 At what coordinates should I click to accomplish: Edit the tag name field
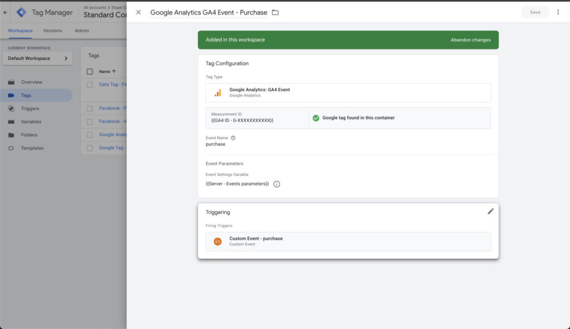click(209, 12)
